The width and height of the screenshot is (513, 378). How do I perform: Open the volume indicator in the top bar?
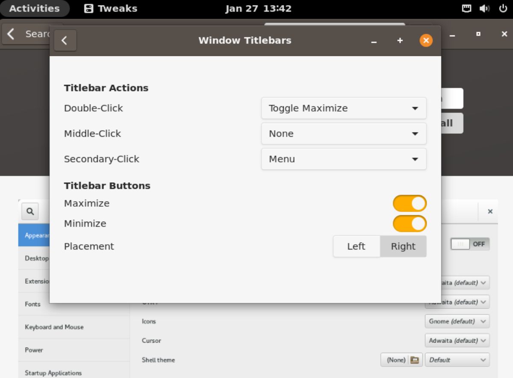coord(484,8)
